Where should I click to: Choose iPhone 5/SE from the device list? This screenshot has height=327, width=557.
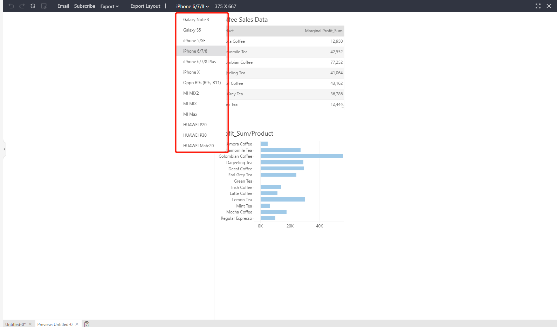(x=201, y=41)
